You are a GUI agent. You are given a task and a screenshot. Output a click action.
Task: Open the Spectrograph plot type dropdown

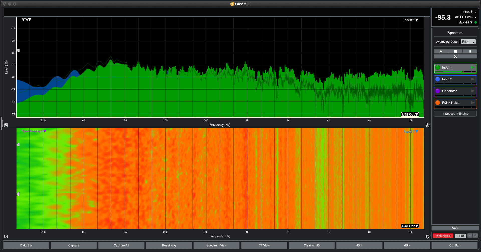34,131
